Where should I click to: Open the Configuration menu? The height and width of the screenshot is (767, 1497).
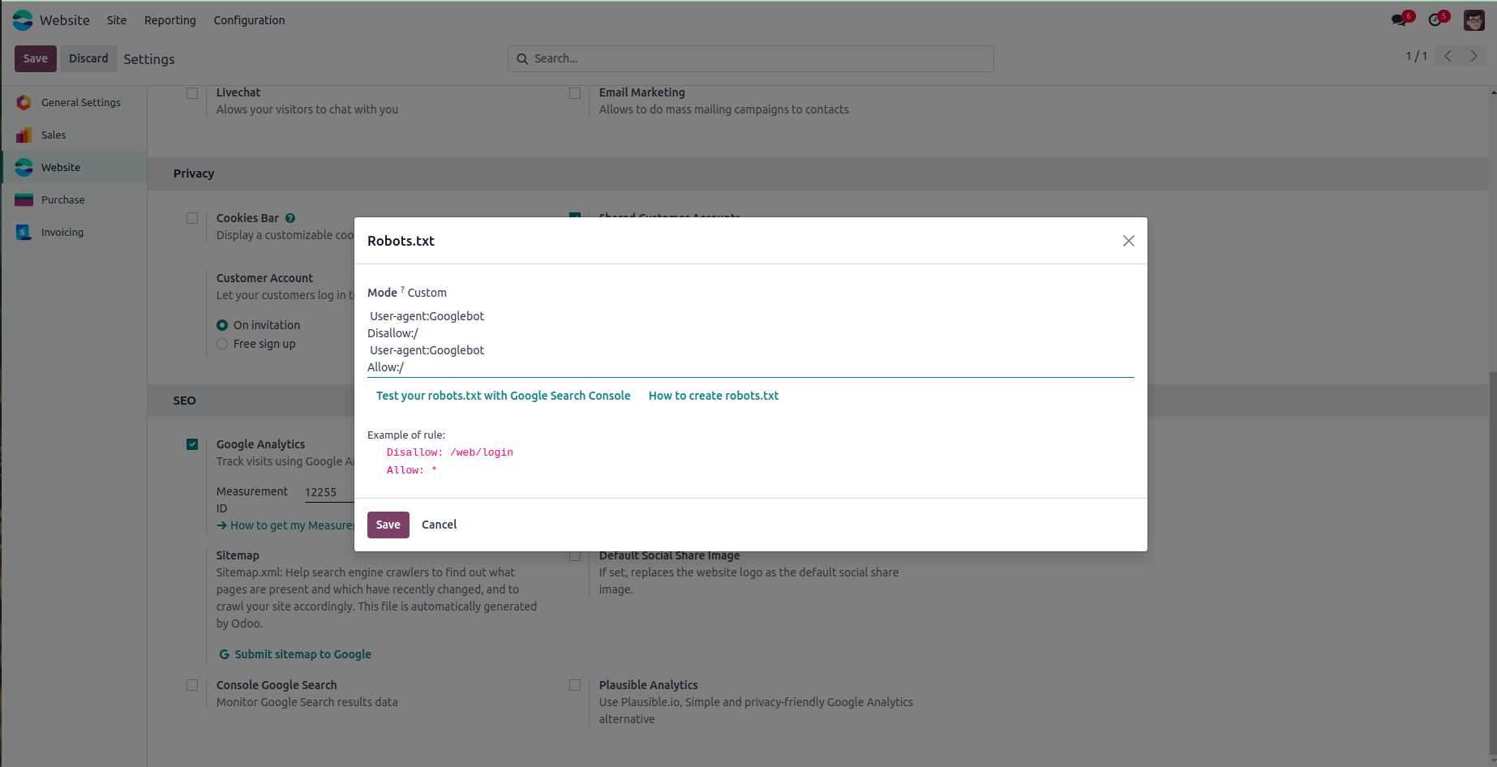(x=249, y=20)
